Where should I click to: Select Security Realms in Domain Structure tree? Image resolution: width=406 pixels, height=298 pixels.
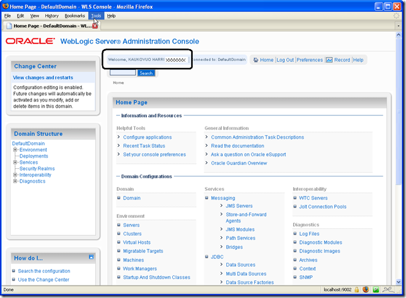37,168
